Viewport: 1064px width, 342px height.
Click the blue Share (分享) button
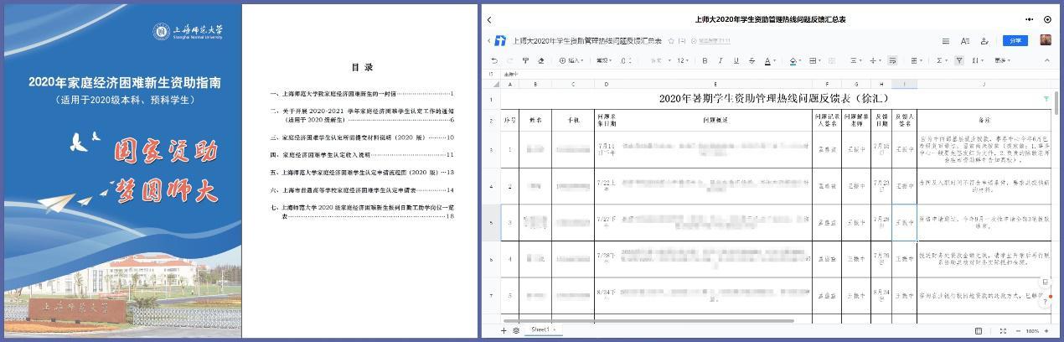coord(1015,40)
